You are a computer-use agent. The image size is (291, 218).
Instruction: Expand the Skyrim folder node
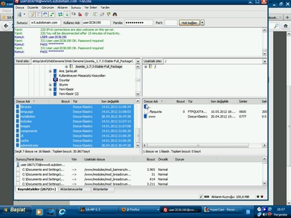coord(50,85)
